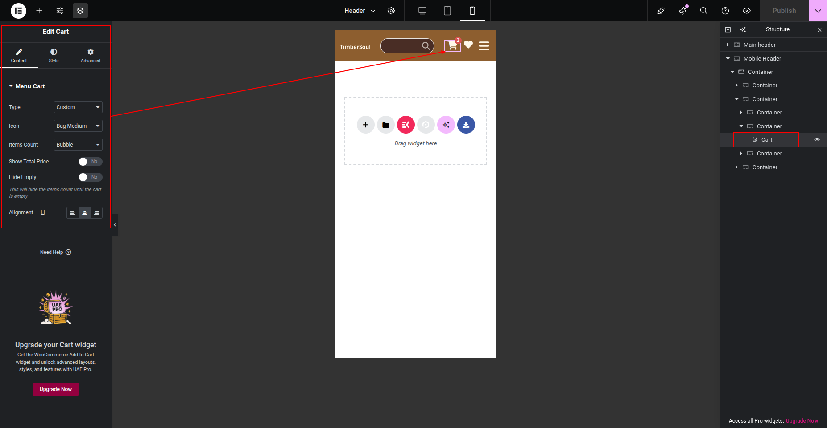Image resolution: width=827 pixels, height=428 pixels.
Task: Hide Cart element using eye icon
Action: [x=817, y=140]
